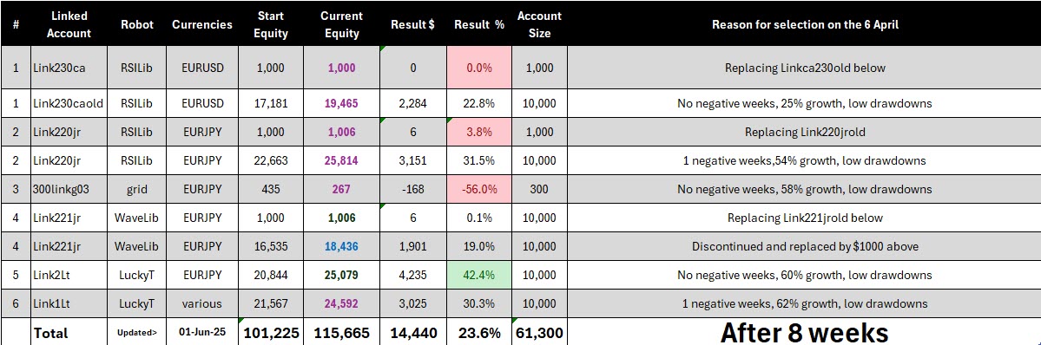Click the 300linkg03 account cell

pyautogui.click(x=69, y=189)
